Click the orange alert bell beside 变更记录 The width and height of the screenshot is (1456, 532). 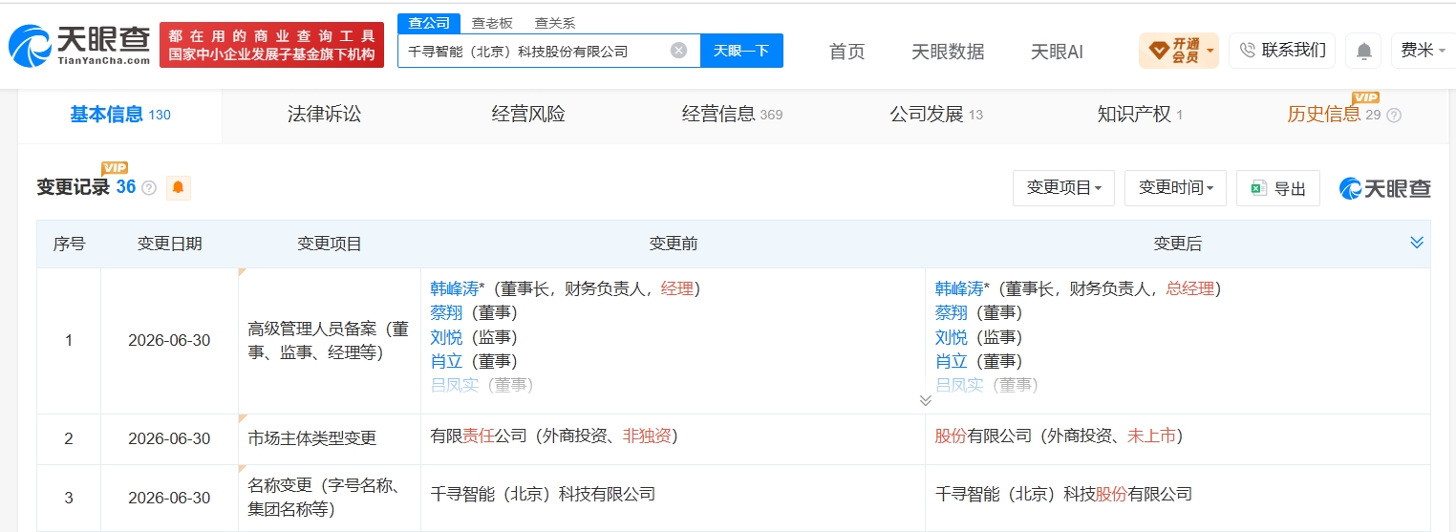tap(178, 188)
